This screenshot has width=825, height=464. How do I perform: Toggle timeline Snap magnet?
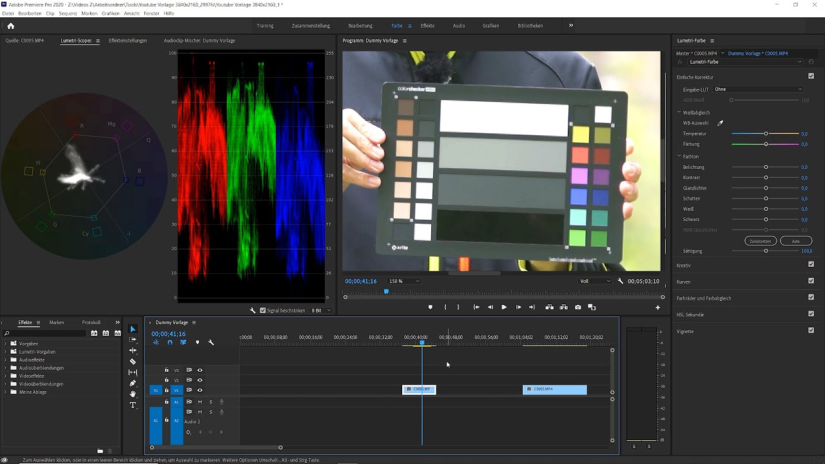170,342
